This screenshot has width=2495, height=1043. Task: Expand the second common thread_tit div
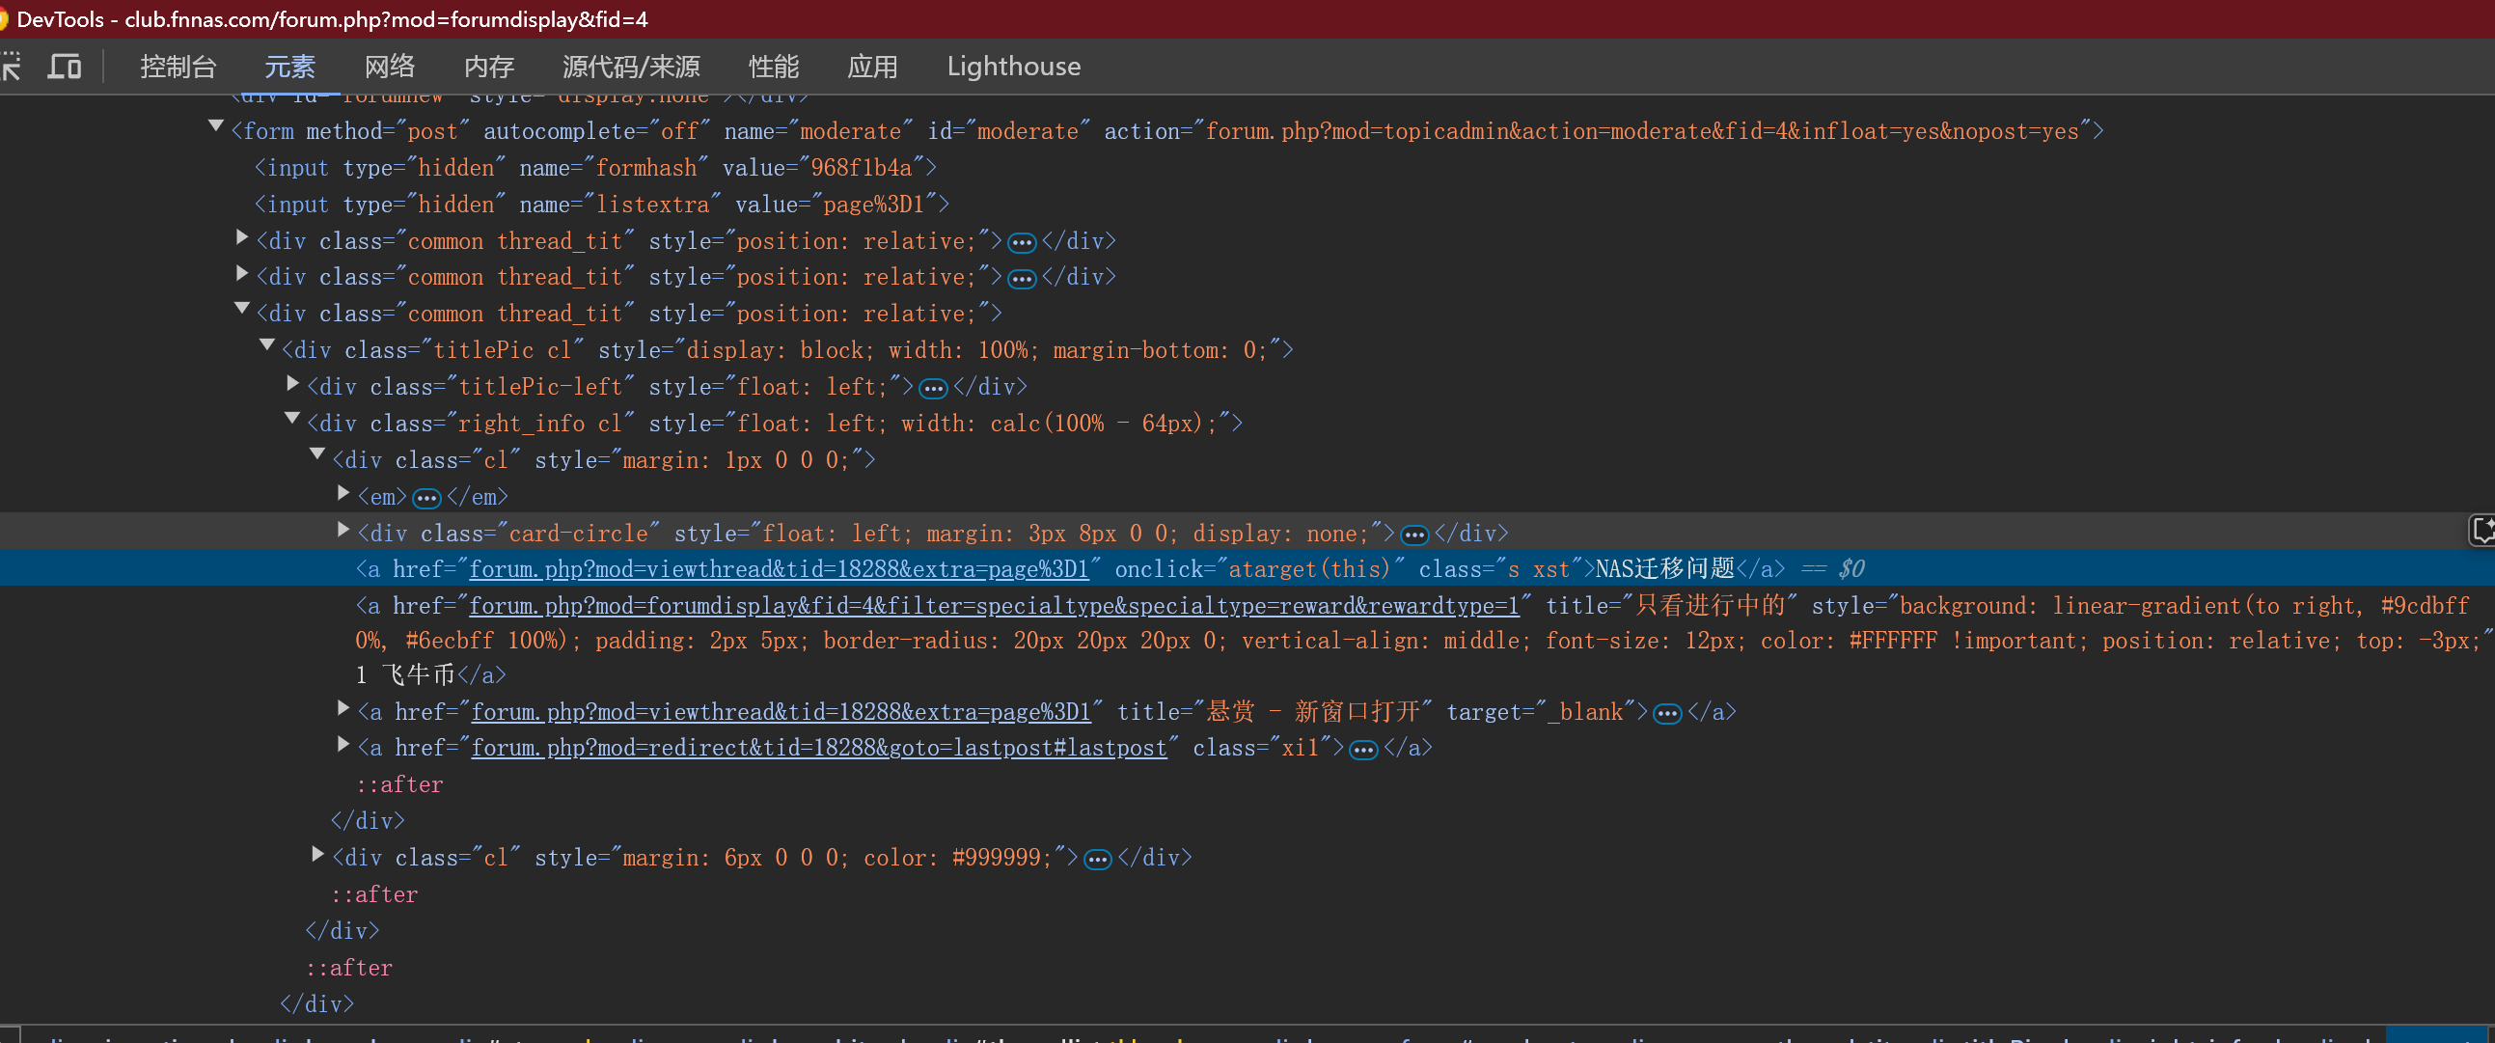point(242,273)
